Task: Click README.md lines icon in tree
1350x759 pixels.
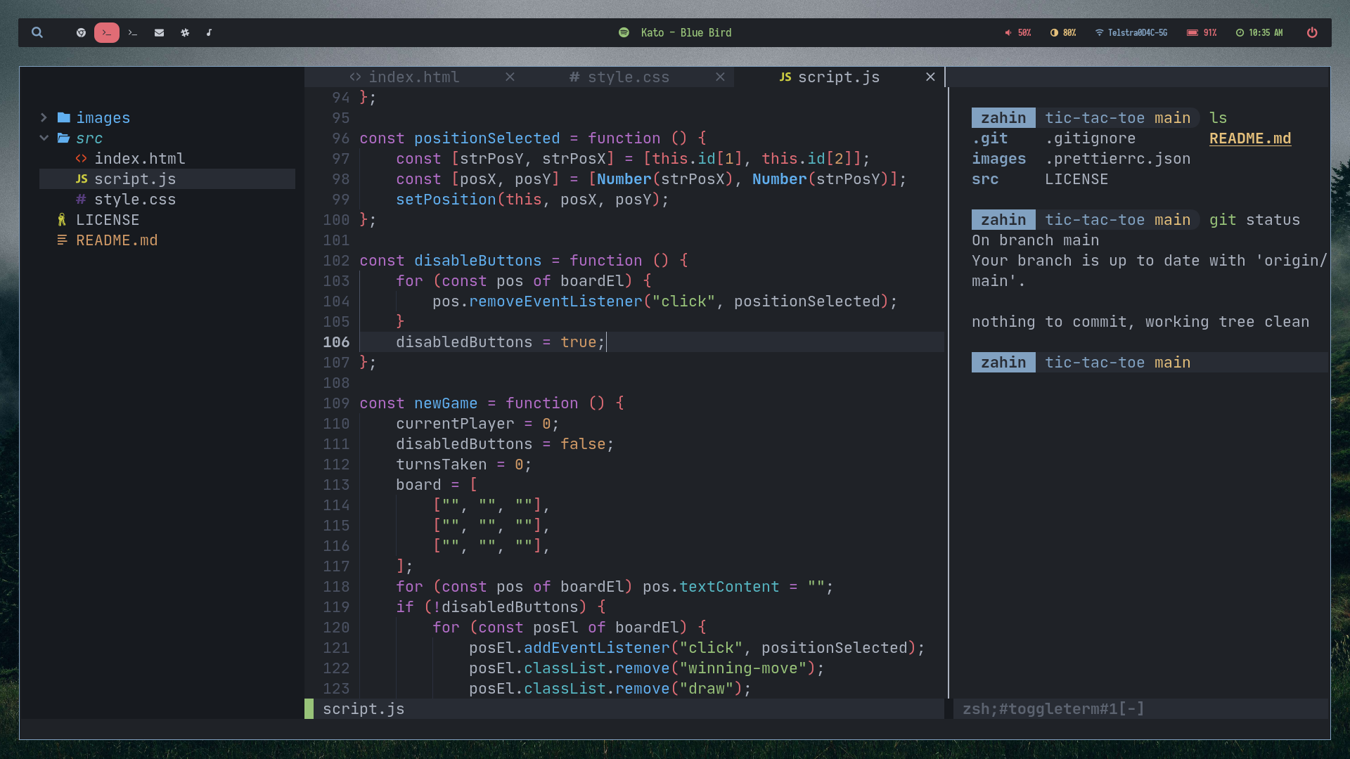Action: point(62,240)
